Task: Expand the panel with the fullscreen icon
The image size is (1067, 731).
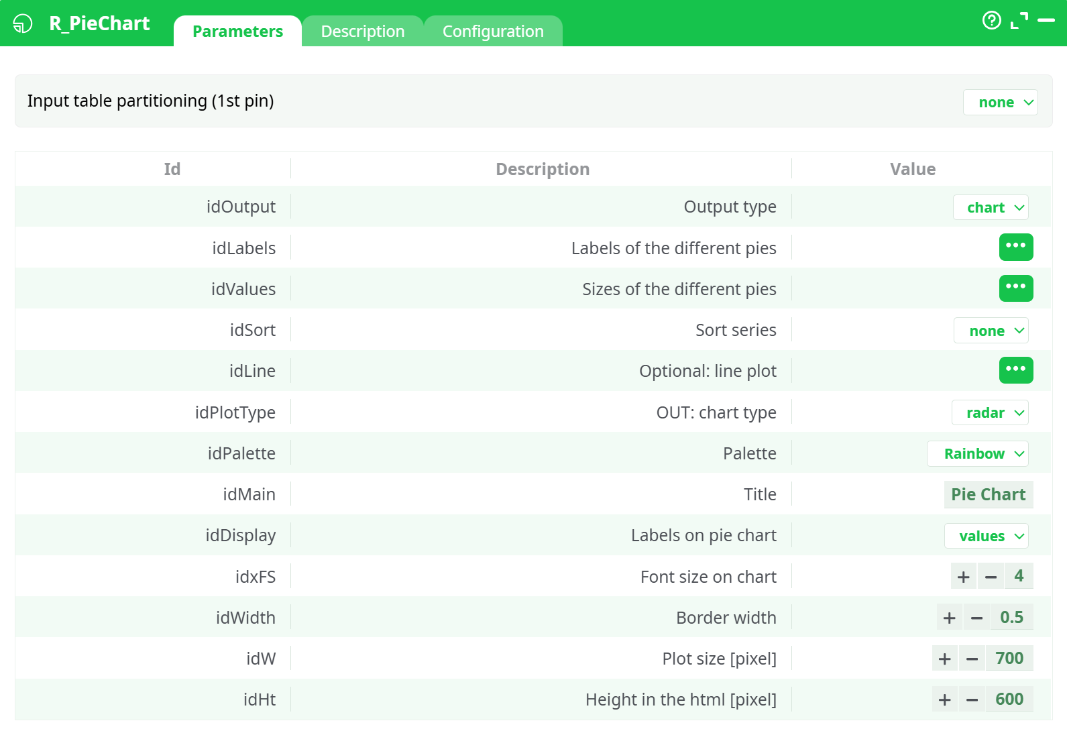Action: pos(1019,21)
